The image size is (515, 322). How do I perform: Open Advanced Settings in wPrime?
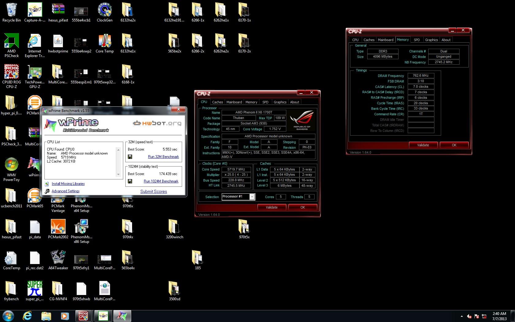coord(65,191)
